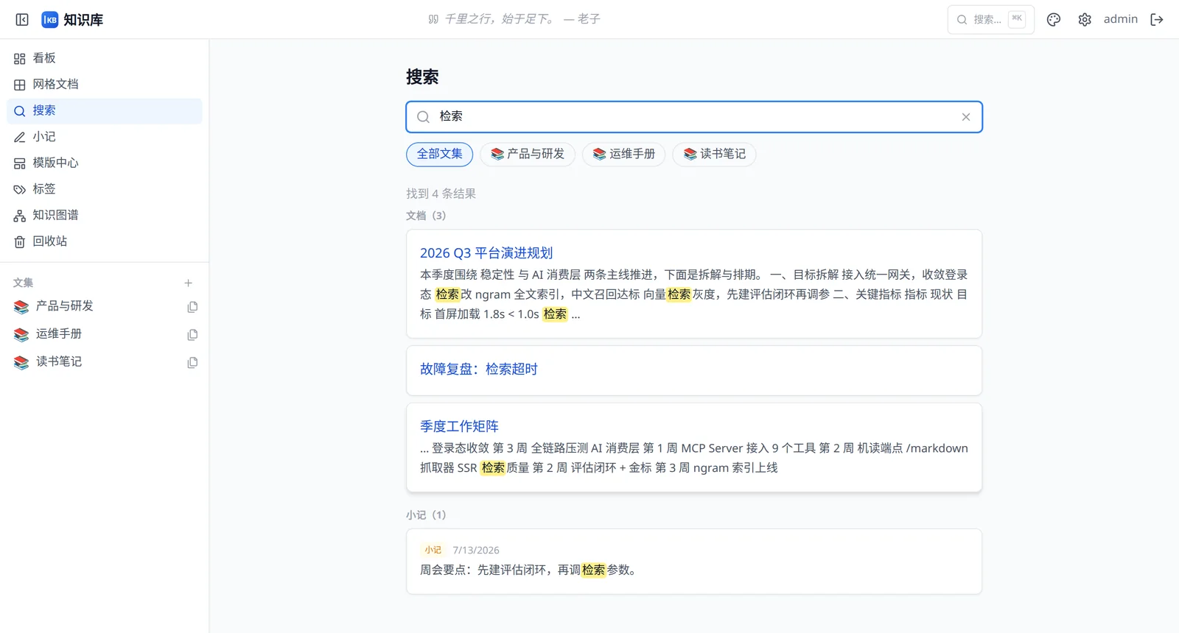Click the 文集 sidebar section label
This screenshot has height=633, width=1179.
coord(23,283)
